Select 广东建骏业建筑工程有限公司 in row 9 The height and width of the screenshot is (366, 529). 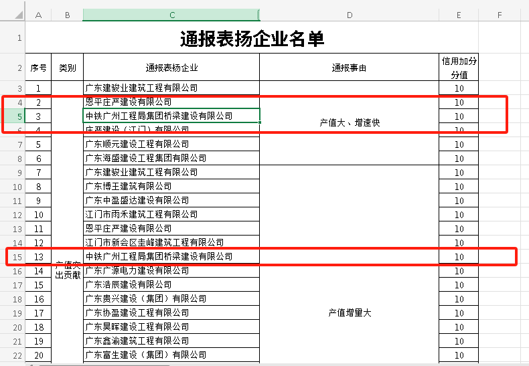tap(171, 172)
